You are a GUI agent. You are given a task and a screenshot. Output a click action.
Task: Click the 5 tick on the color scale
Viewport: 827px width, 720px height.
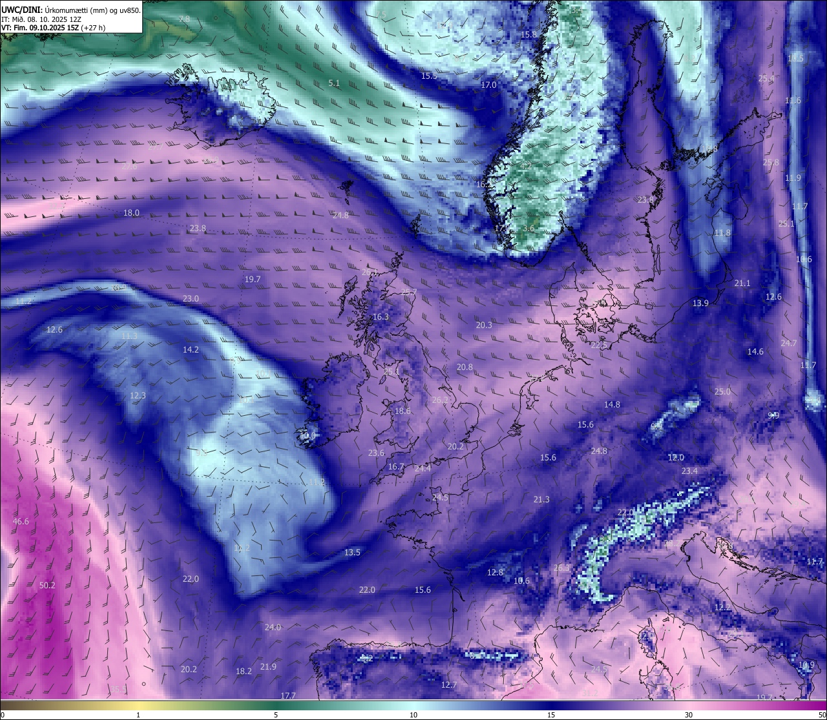[x=276, y=715]
